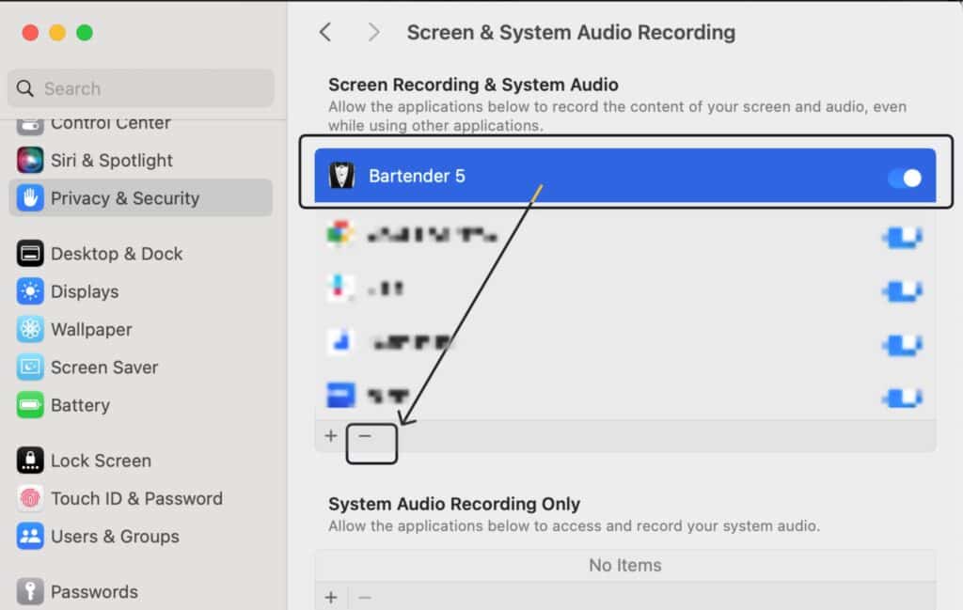Toggle the switch for the second listed app
Screen dimensions: 963x610
click(x=902, y=237)
